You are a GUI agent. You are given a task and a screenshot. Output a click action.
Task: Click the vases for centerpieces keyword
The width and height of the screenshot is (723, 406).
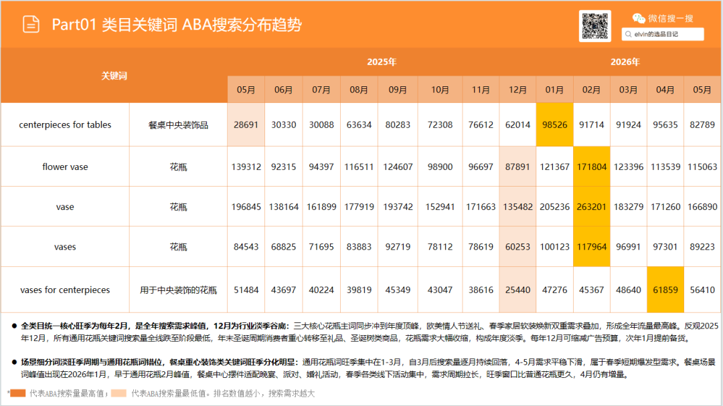coord(65,290)
